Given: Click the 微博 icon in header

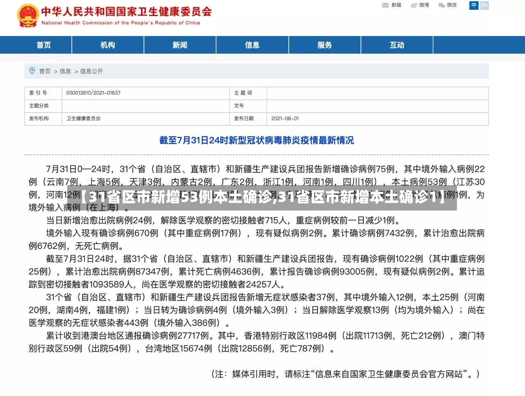Looking at the screenshot, I should tap(414, 5).
